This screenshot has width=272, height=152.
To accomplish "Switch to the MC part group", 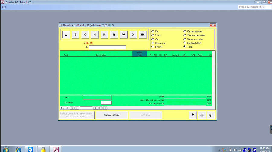I will coord(142,35).
